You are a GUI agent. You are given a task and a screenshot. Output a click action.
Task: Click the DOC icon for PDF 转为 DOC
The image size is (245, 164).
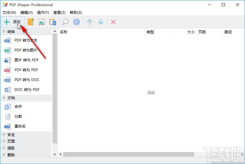coord(7,80)
